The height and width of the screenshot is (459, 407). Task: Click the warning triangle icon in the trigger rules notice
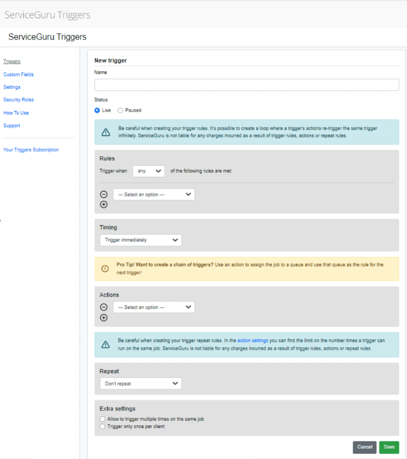point(106,132)
